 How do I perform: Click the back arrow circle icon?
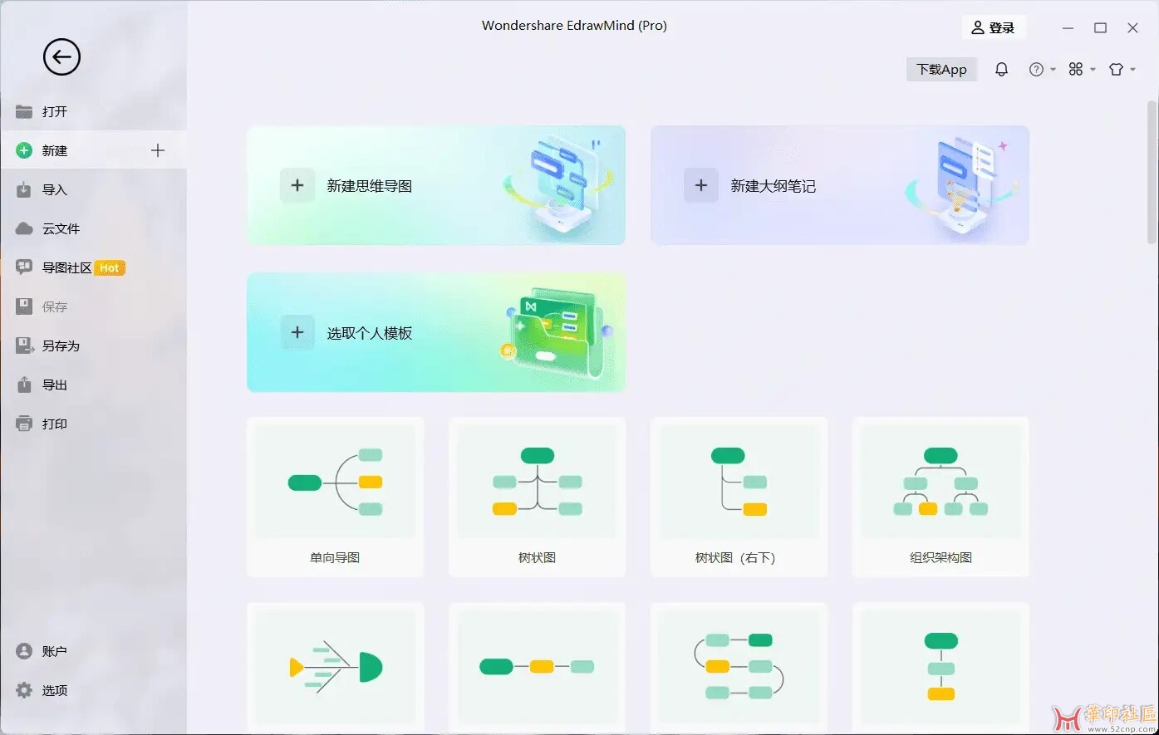[x=61, y=57]
